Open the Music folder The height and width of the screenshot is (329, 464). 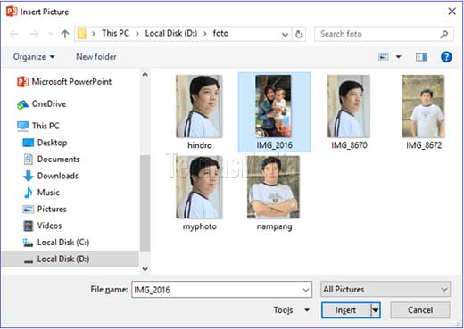click(41, 193)
